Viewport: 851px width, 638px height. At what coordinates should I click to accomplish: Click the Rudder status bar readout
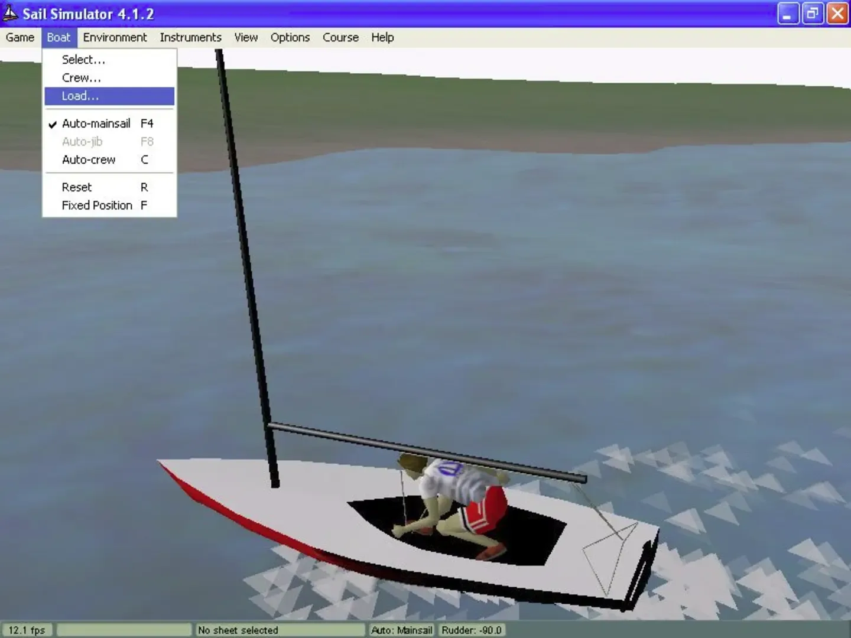coord(471,630)
